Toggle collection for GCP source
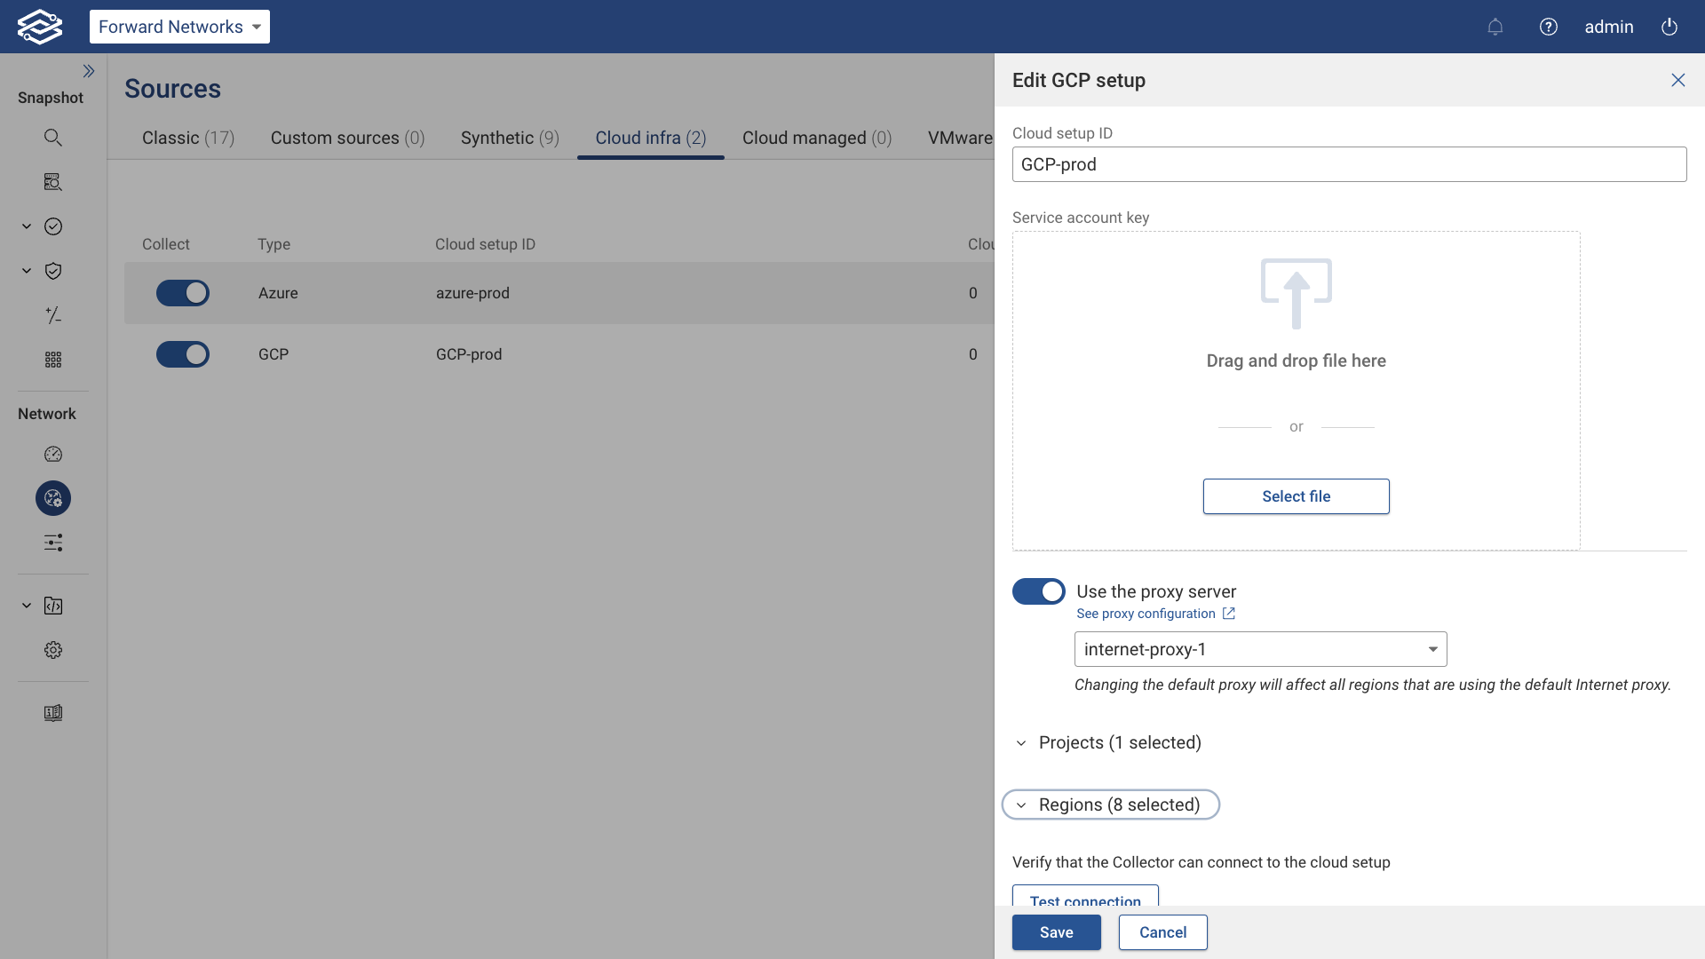This screenshot has height=959, width=1705. [183, 354]
